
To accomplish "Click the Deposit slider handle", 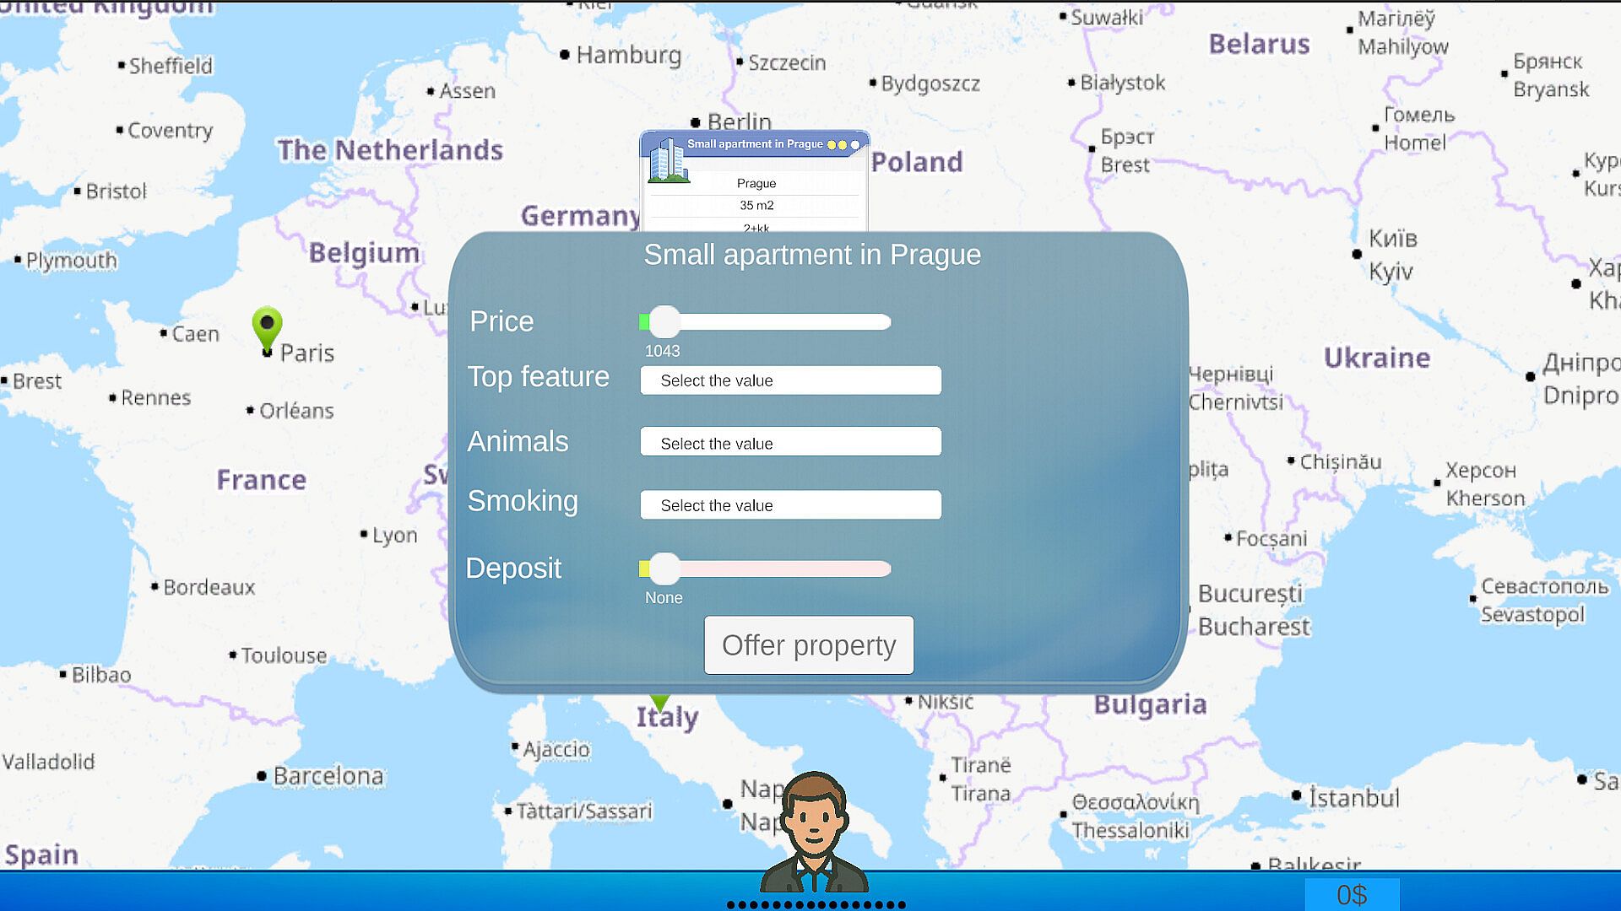I will pos(664,569).
